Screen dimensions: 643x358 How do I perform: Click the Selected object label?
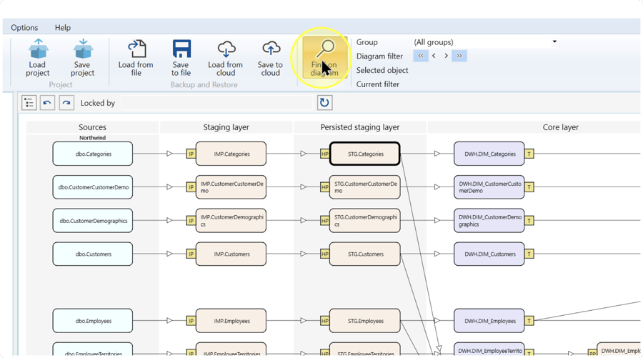(382, 70)
